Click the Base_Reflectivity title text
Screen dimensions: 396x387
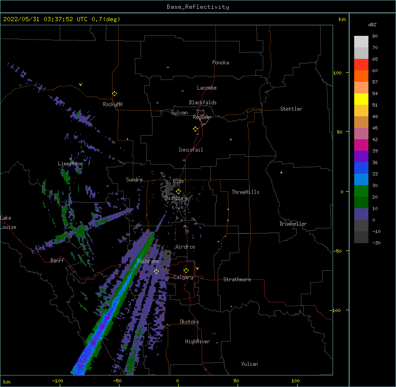point(198,7)
